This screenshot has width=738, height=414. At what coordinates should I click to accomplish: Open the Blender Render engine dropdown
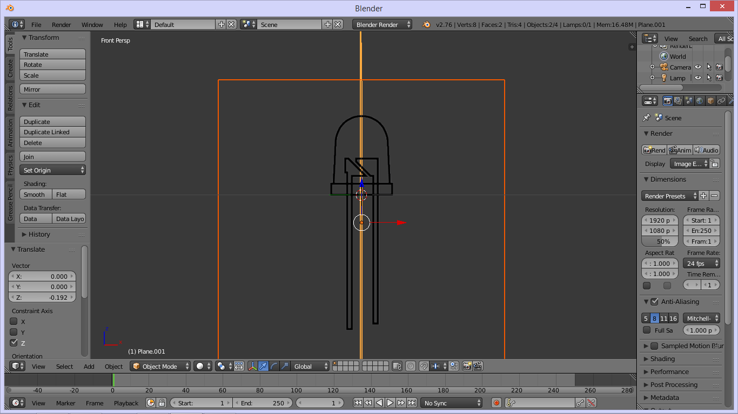click(383, 24)
